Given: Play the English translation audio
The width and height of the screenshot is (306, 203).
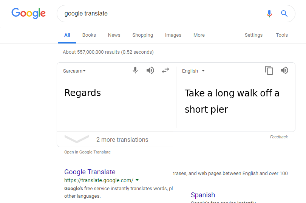Looking at the screenshot, I should (x=284, y=70).
